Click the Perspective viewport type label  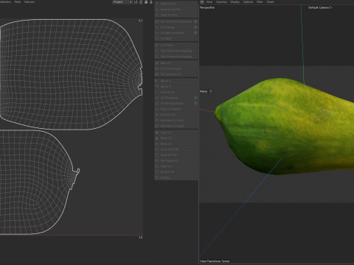pyautogui.click(x=207, y=7)
